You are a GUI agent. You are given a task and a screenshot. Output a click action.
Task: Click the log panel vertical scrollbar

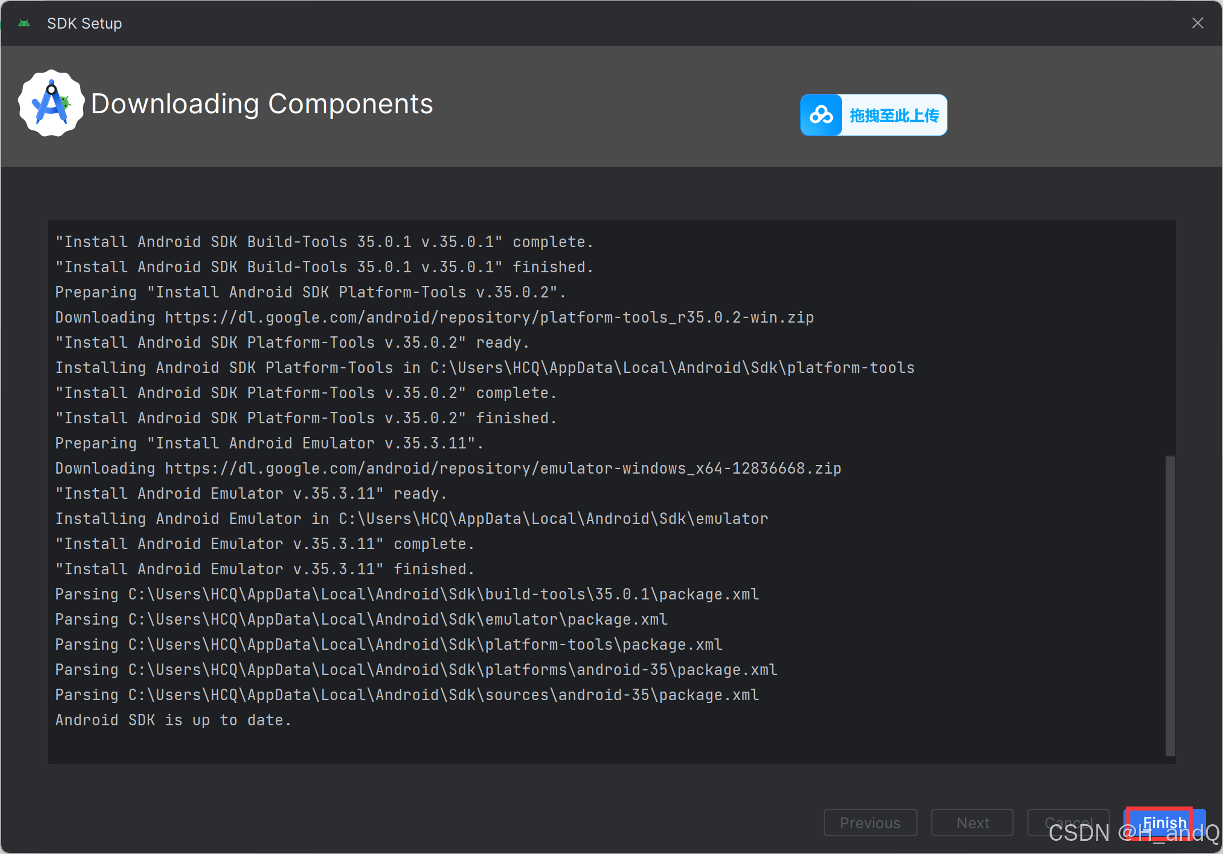pyautogui.click(x=1170, y=606)
